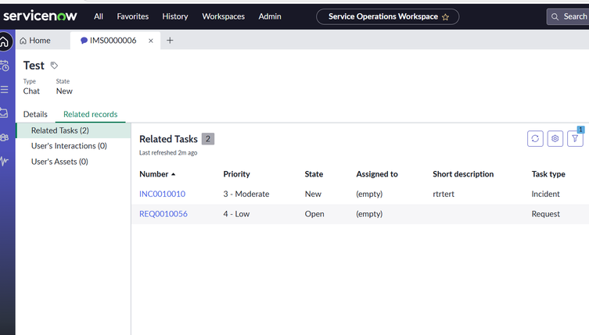Refresh the Related Tasks list
This screenshot has height=335, width=589.
[x=535, y=138]
